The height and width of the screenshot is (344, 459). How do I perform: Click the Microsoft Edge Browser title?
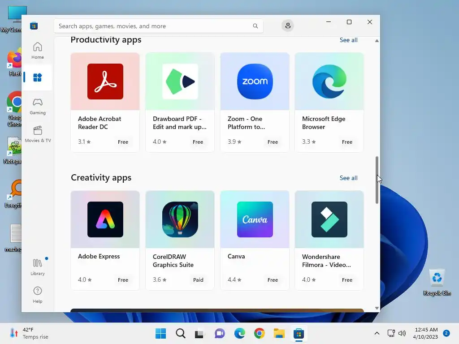[x=324, y=123]
